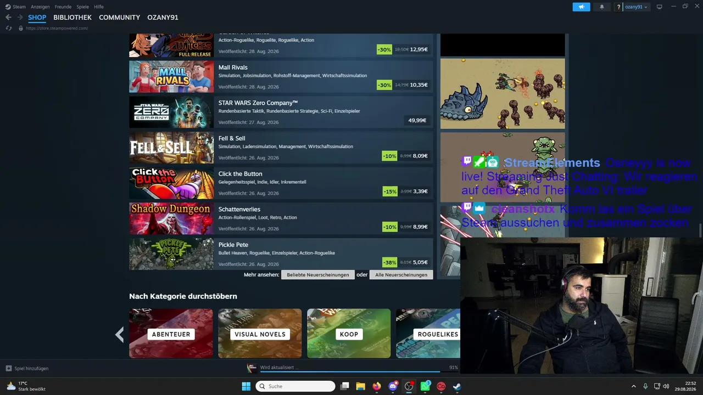703x395 pixels.
Task: Open the notifications bell
Action: [602, 7]
